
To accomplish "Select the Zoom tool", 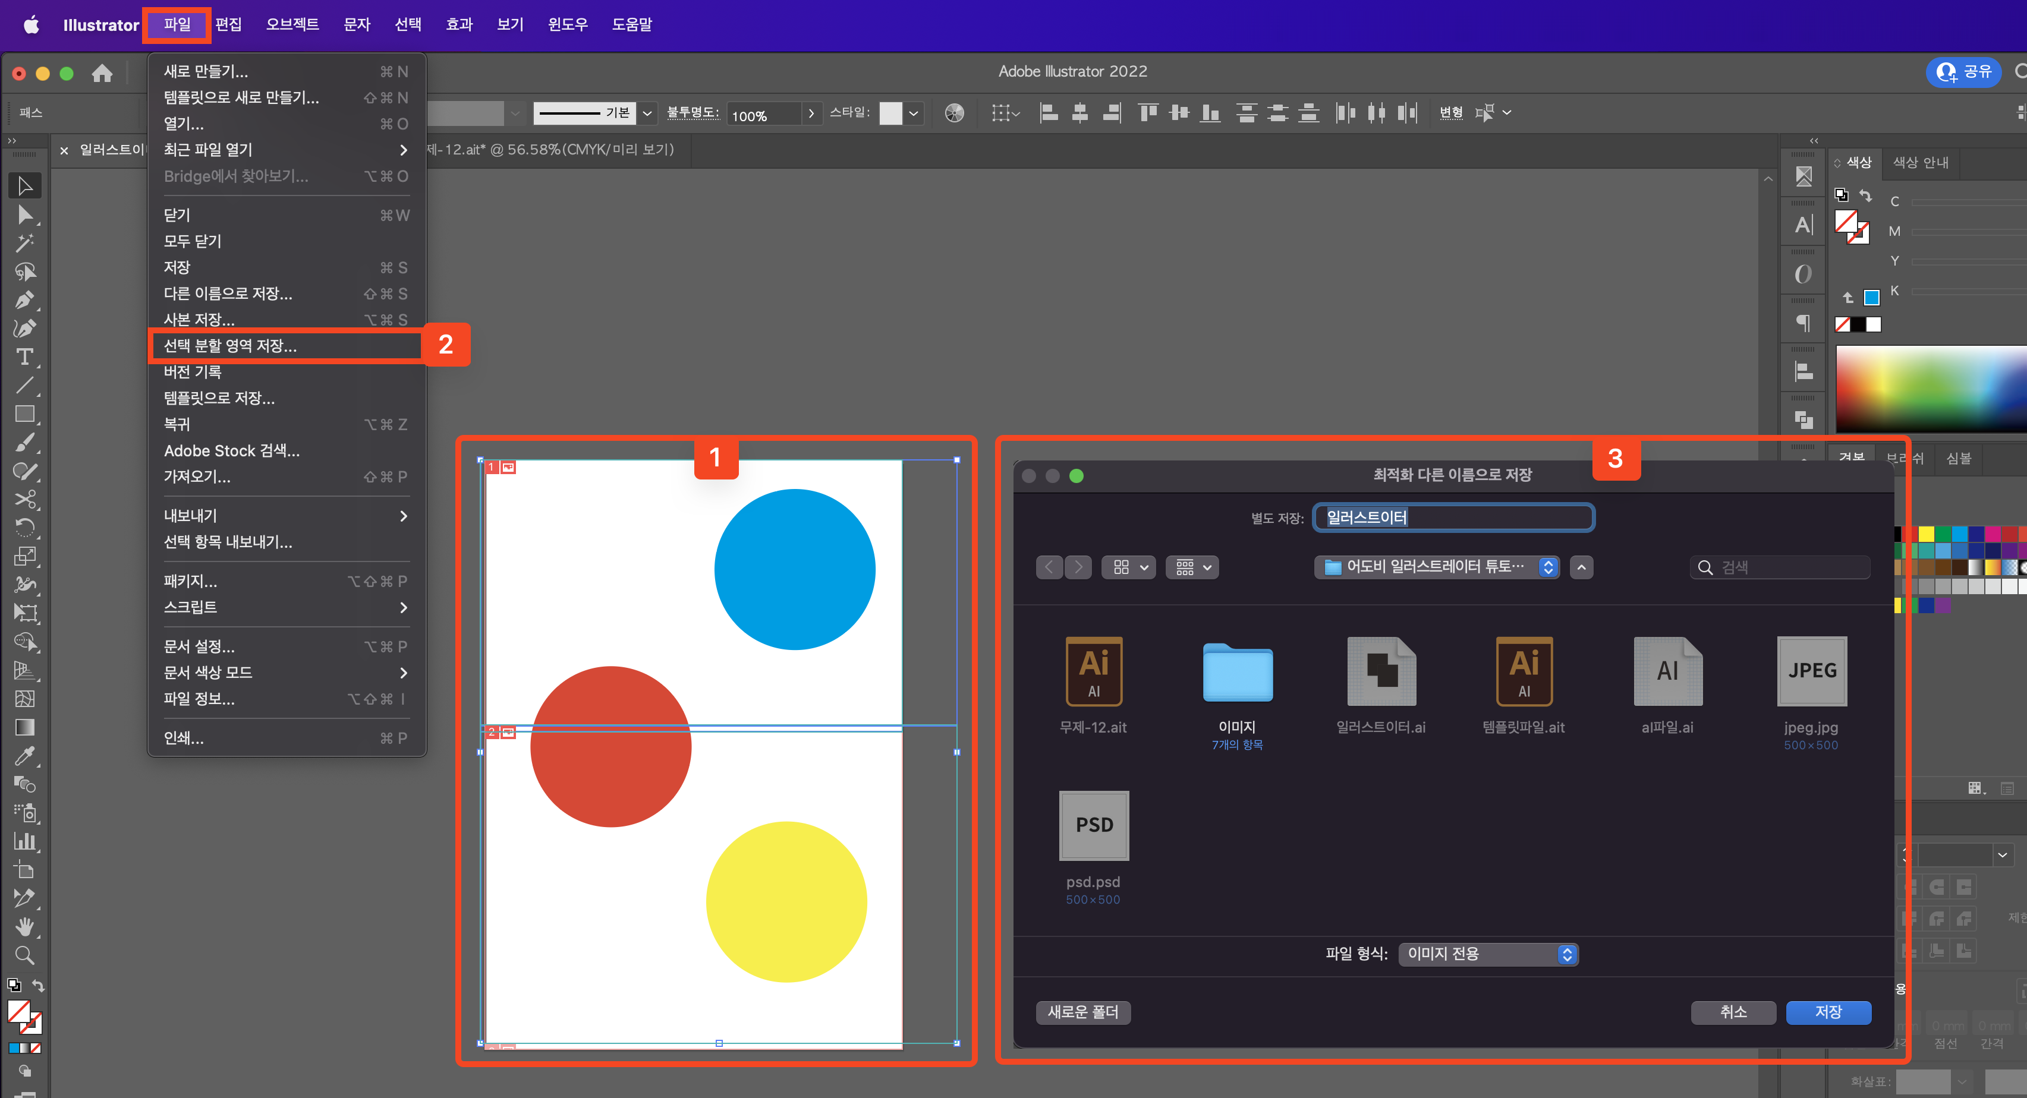I will point(24,955).
